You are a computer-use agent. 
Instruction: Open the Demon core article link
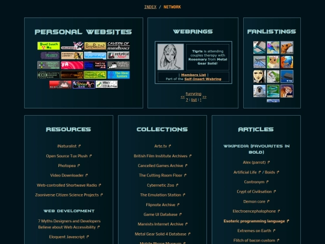point(256,201)
